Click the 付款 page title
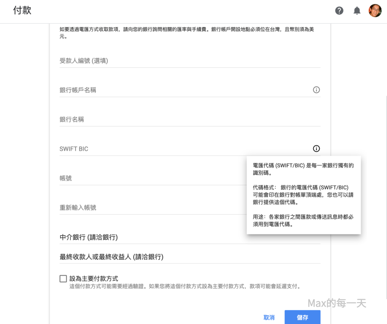The image size is (387, 324). pos(22,10)
